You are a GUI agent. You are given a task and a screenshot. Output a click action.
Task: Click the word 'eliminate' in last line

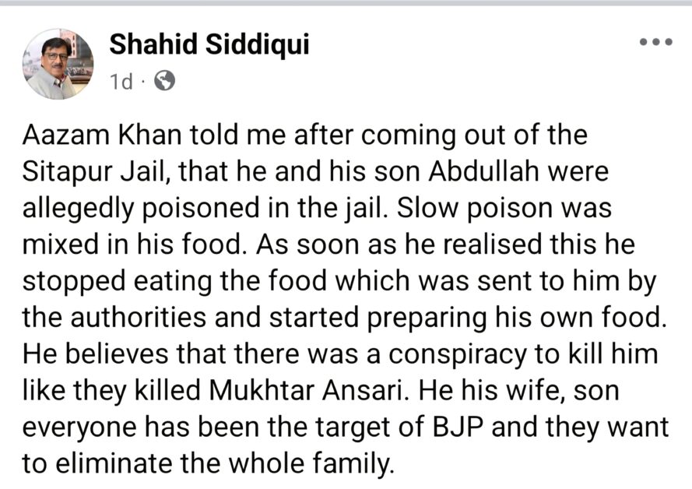pos(114,464)
